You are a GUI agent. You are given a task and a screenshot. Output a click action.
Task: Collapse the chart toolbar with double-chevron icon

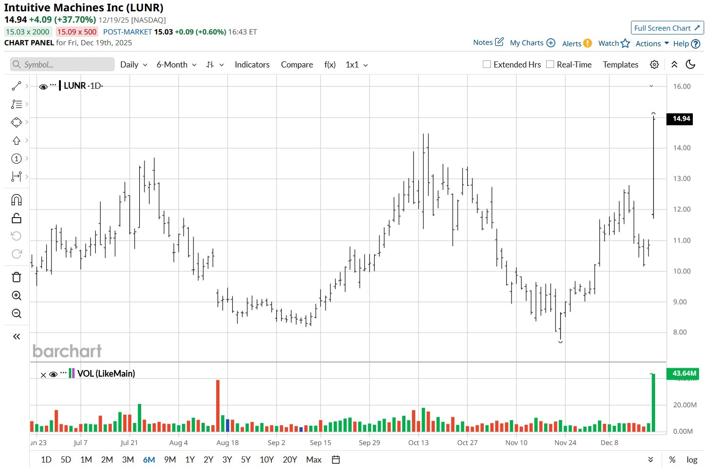674,65
